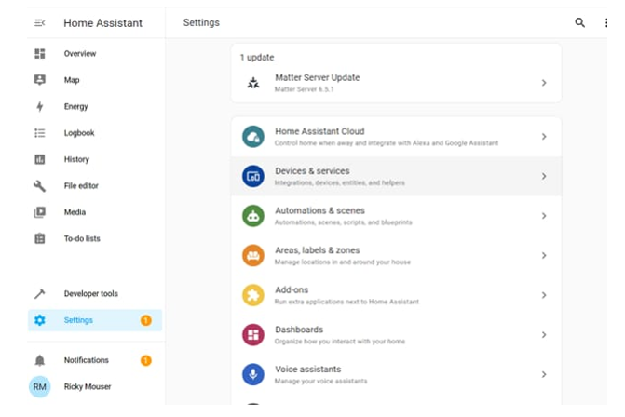Click the Home Assistant Cloud icon
Image resolution: width=625 pixels, height=417 pixels.
[253, 137]
